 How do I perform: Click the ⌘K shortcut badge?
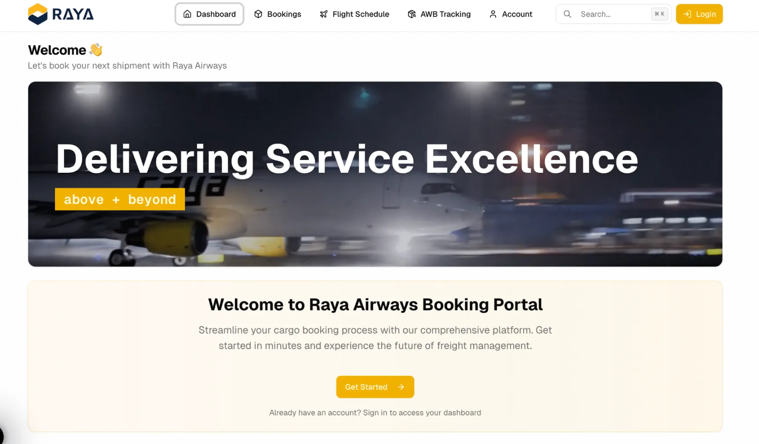(x=660, y=14)
